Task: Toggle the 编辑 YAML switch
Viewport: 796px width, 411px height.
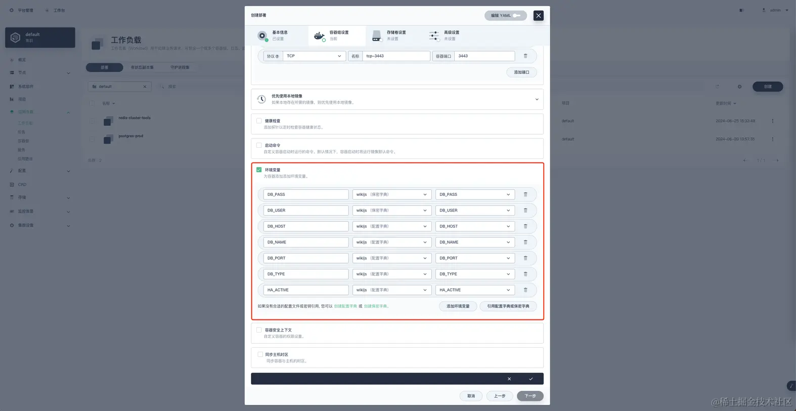Action: [516, 16]
